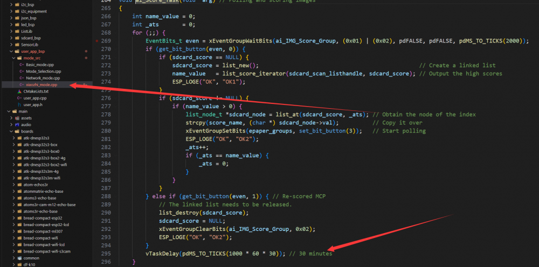
Task: Click the json_bsp folder icon
Action: click(x=17, y=18)
